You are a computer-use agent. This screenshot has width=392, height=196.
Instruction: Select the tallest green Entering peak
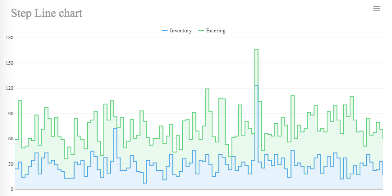257,50
